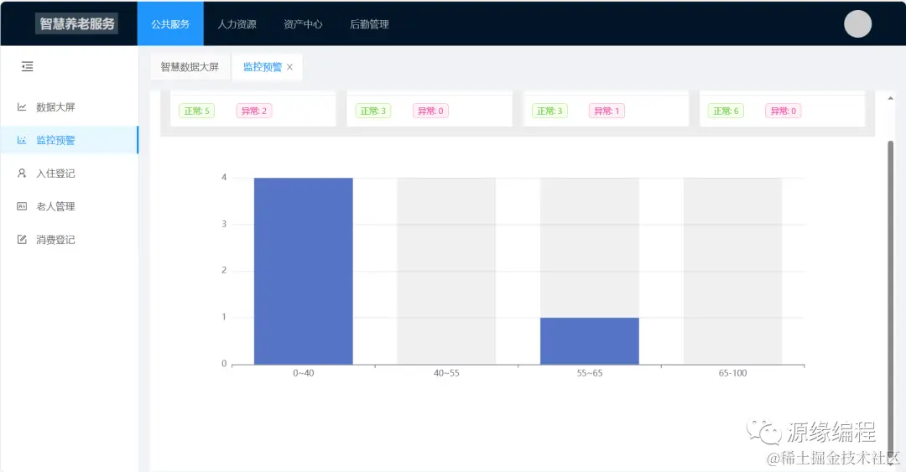Open 入住登记 in the sidebar
Viewport: 906px width, 472px height.
coord(70,174)
